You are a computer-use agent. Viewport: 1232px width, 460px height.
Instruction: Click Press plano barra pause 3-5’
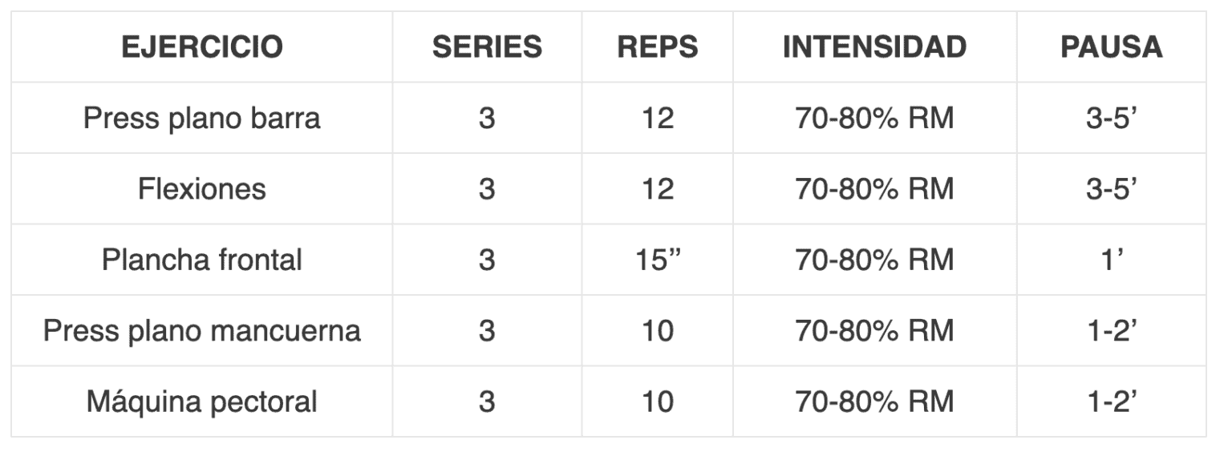(1111, 119)
